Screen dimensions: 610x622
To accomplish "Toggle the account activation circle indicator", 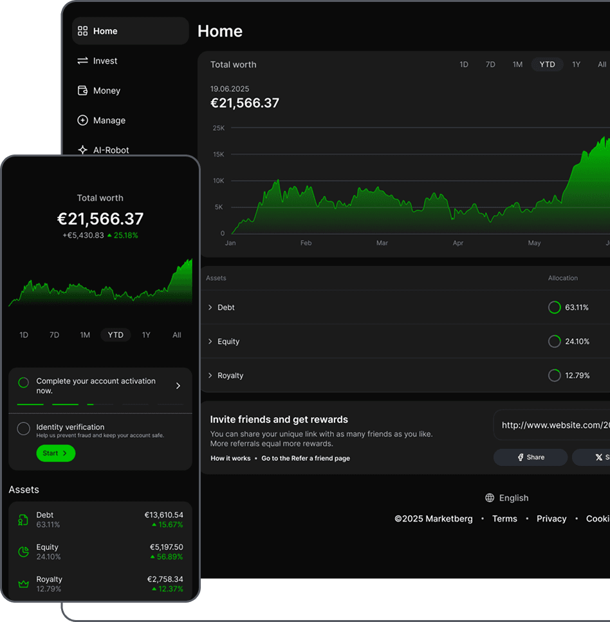I will pos(24,382).
